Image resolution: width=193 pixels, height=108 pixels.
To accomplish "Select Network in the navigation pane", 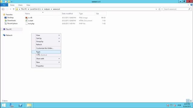I will [x=9, y=35].
